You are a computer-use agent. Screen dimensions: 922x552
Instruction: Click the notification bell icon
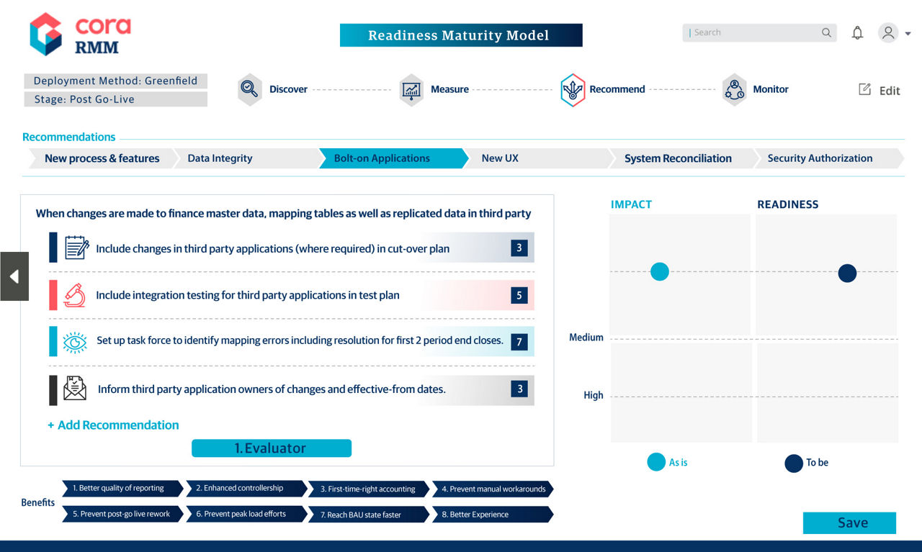[x=857, y=33]
